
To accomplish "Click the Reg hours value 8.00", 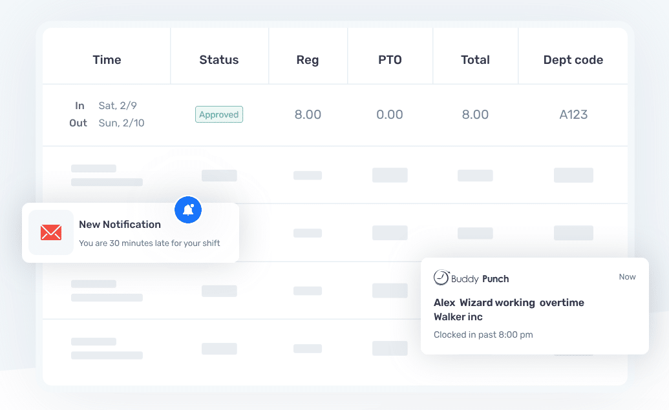I will (308, 115).
